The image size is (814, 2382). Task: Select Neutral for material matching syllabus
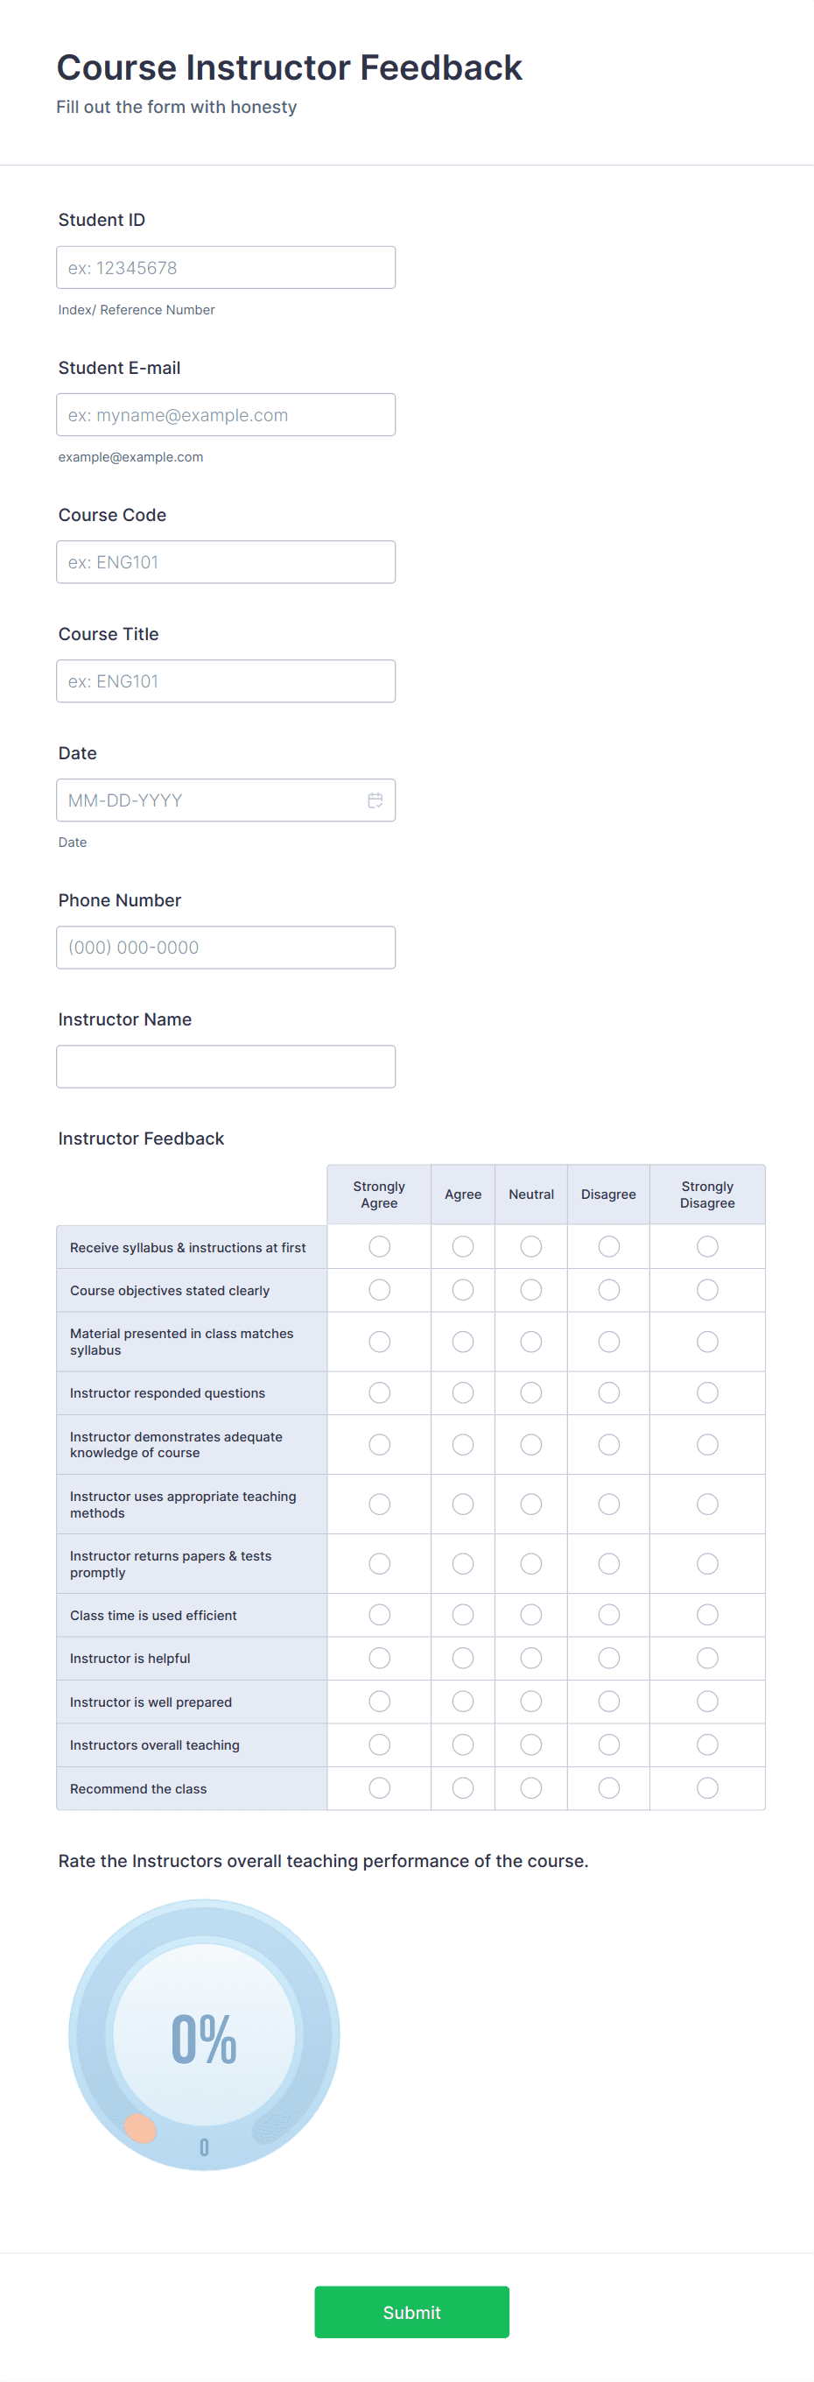(531, 1342)
